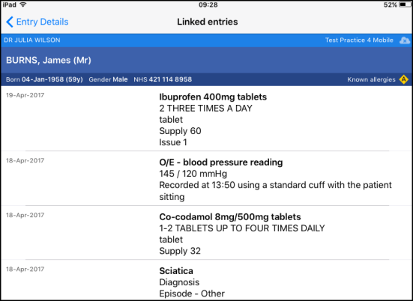Viewport: 413px width, 301px height.
Task: Tap Test Practice 4 Mobile label
Action: (x=359, y=40)
